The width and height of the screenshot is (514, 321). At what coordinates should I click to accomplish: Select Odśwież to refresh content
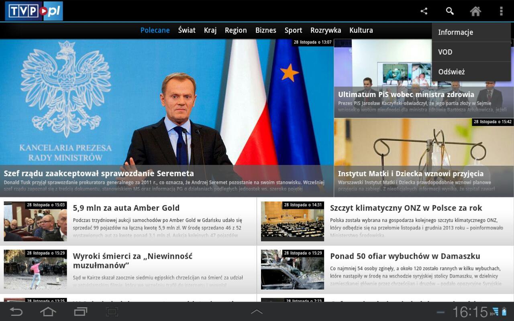pos(471,71)
